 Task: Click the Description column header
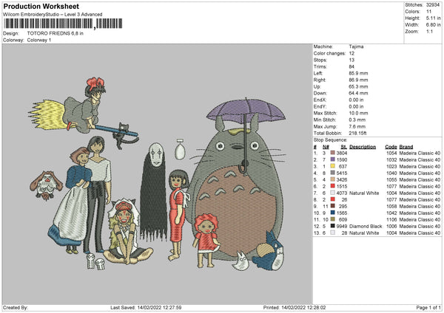click(x=363, y=147)
